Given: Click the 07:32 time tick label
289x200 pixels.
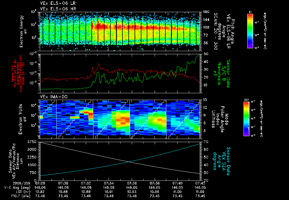Looking at the screenshot, I should click(86, 183).
